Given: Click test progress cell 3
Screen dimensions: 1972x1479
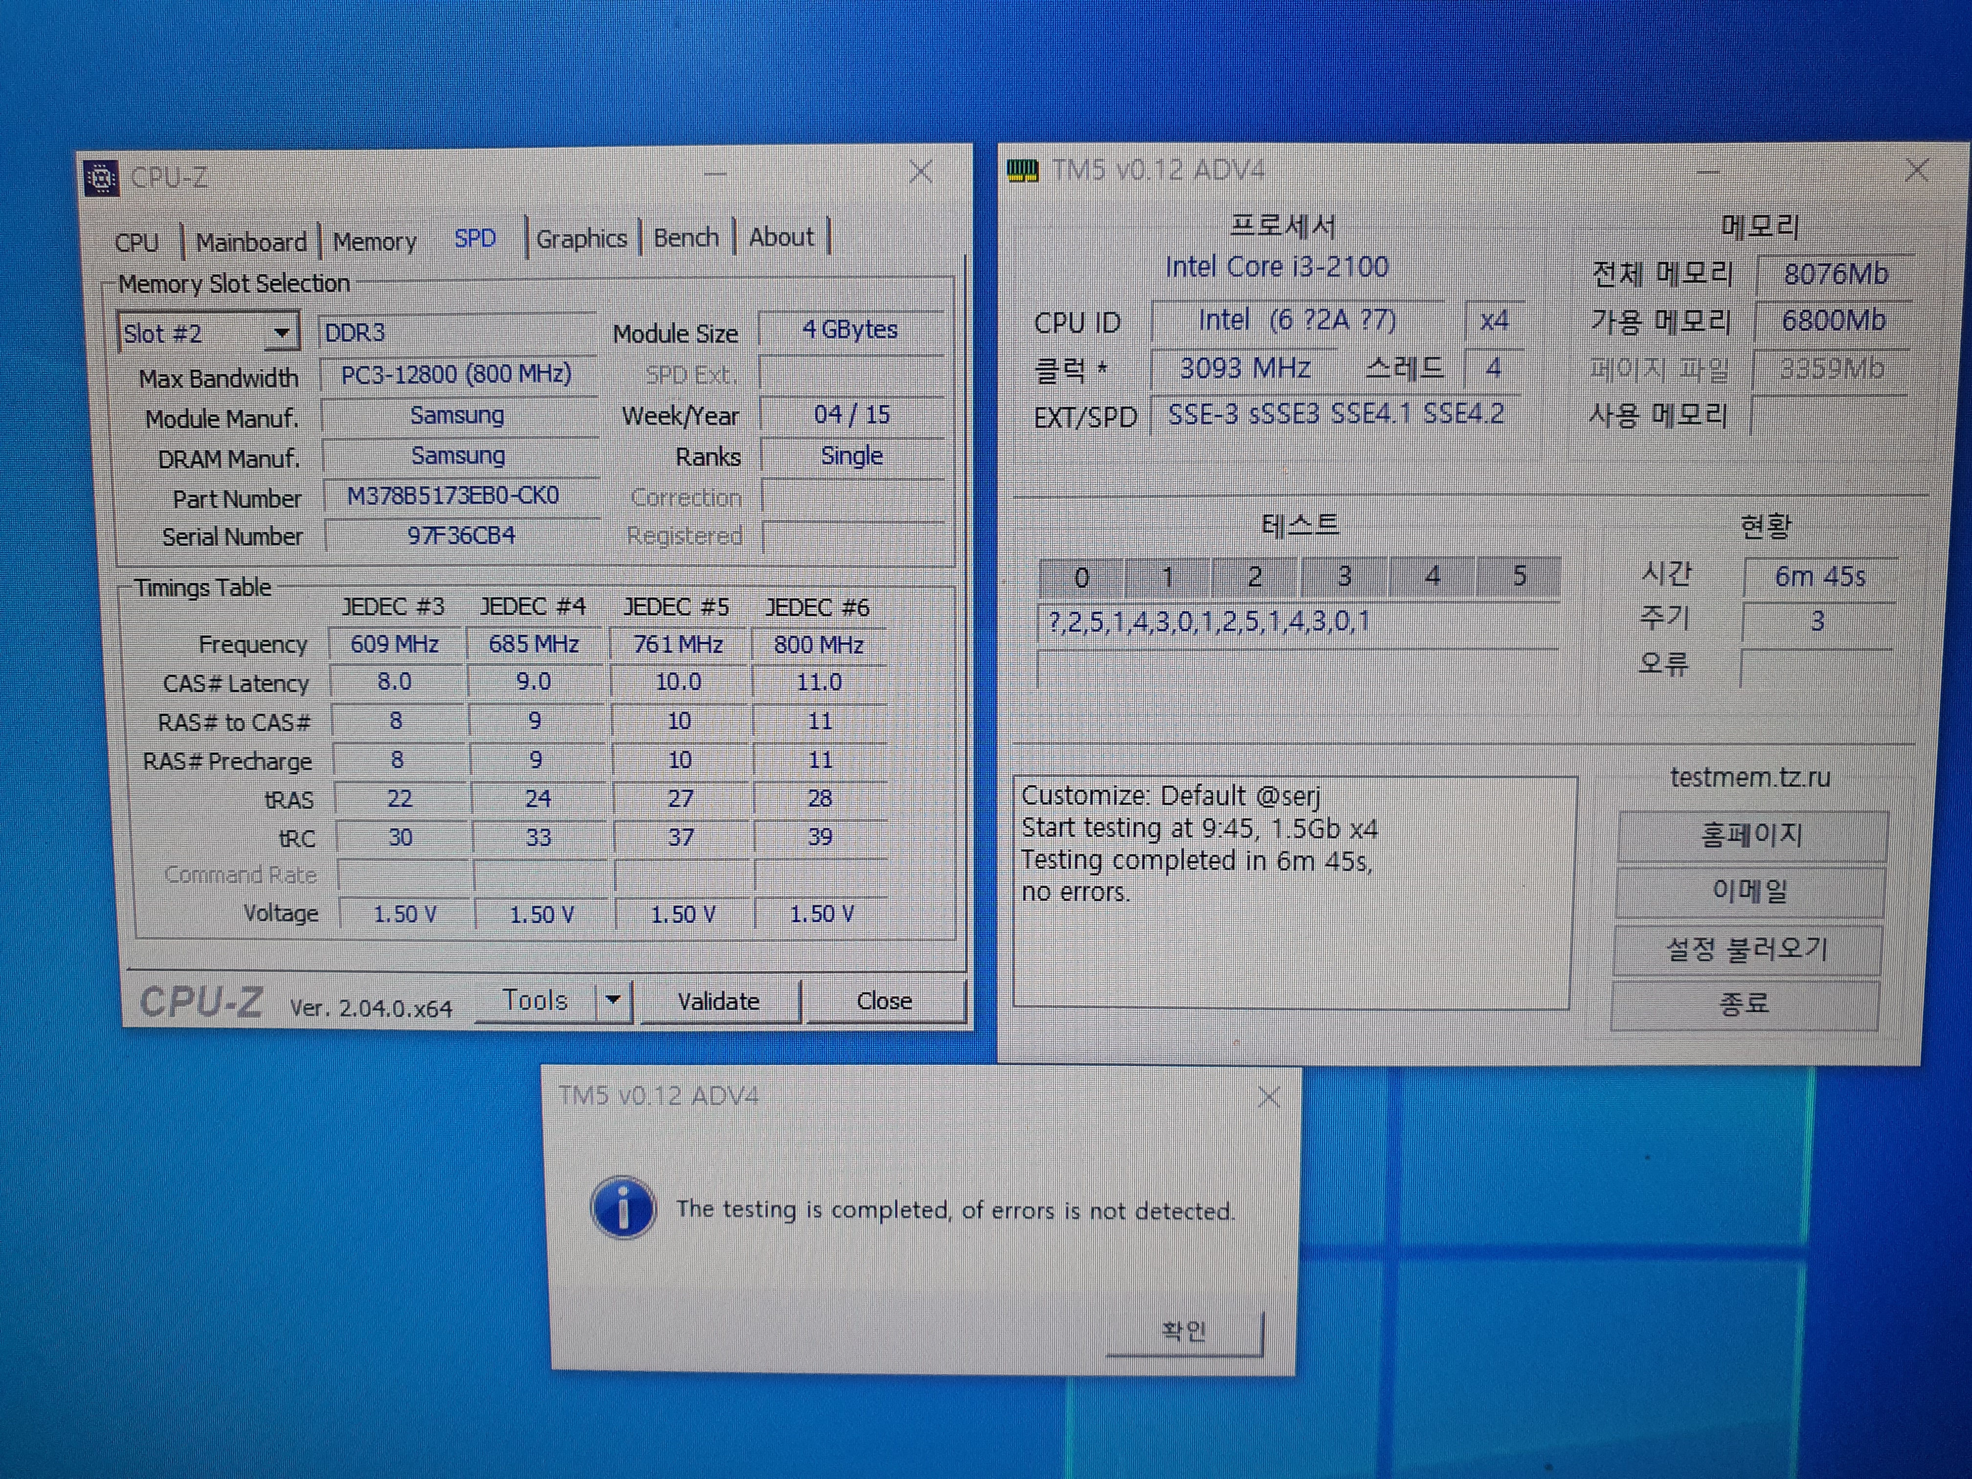Looking at the screenshot, I should tap(1345, 577).
